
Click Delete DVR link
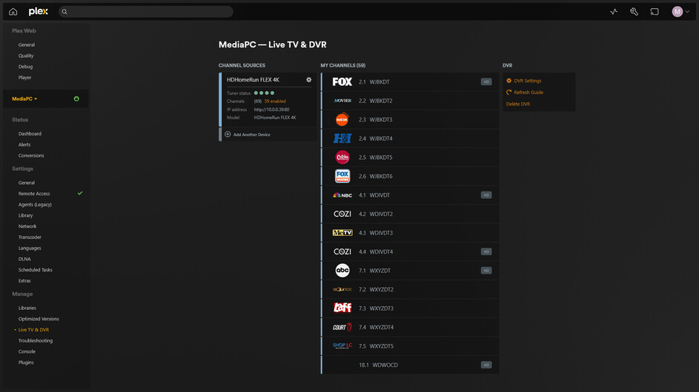pos(517,104)
